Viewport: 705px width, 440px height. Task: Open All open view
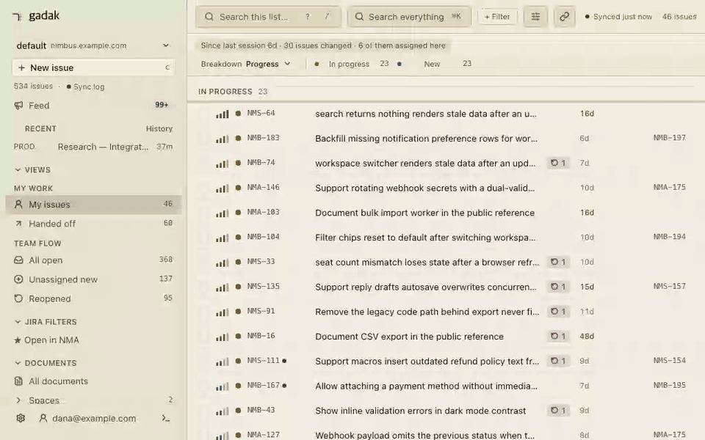point(93,260)
